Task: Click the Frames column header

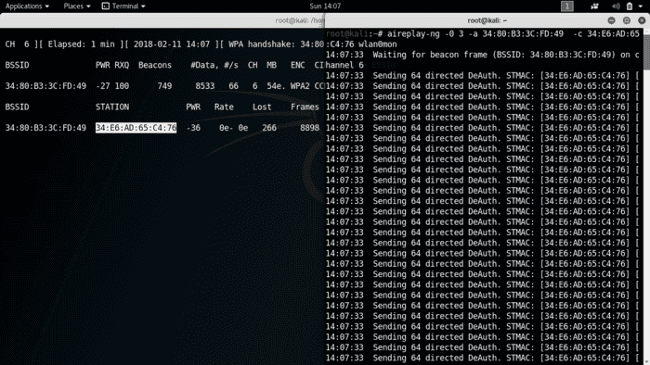Action: click(305, 107)
